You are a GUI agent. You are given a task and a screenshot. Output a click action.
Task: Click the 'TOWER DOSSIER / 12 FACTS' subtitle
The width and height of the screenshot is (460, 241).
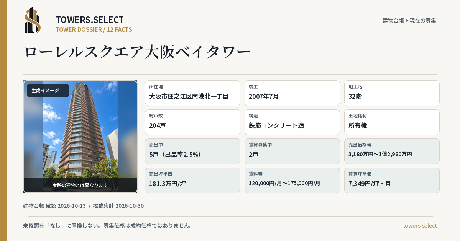(x=94, y=29)
